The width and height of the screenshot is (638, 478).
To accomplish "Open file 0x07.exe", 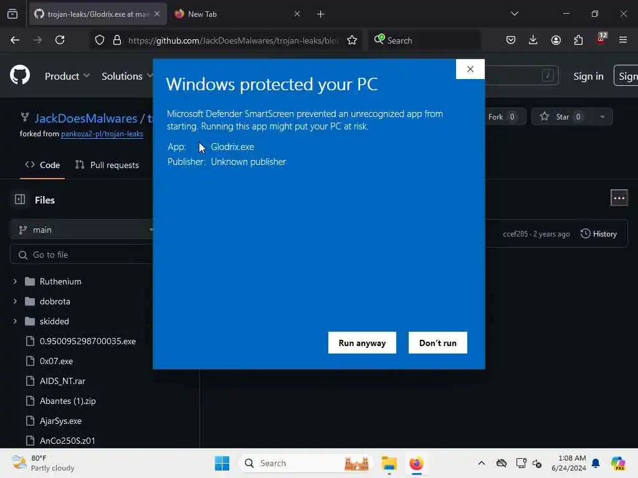I will 56,361.
